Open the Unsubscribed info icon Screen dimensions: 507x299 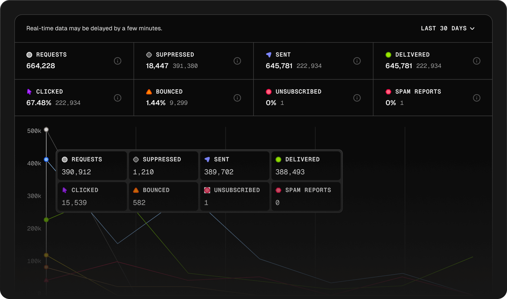click(x=357, y=98)
